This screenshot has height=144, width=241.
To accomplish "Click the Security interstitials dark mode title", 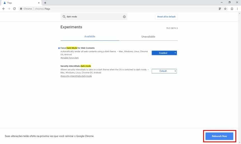I will pyautogui.click(x=76, y=66).
